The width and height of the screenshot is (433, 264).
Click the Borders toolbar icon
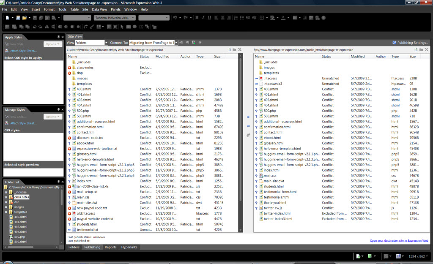[262, 18]
